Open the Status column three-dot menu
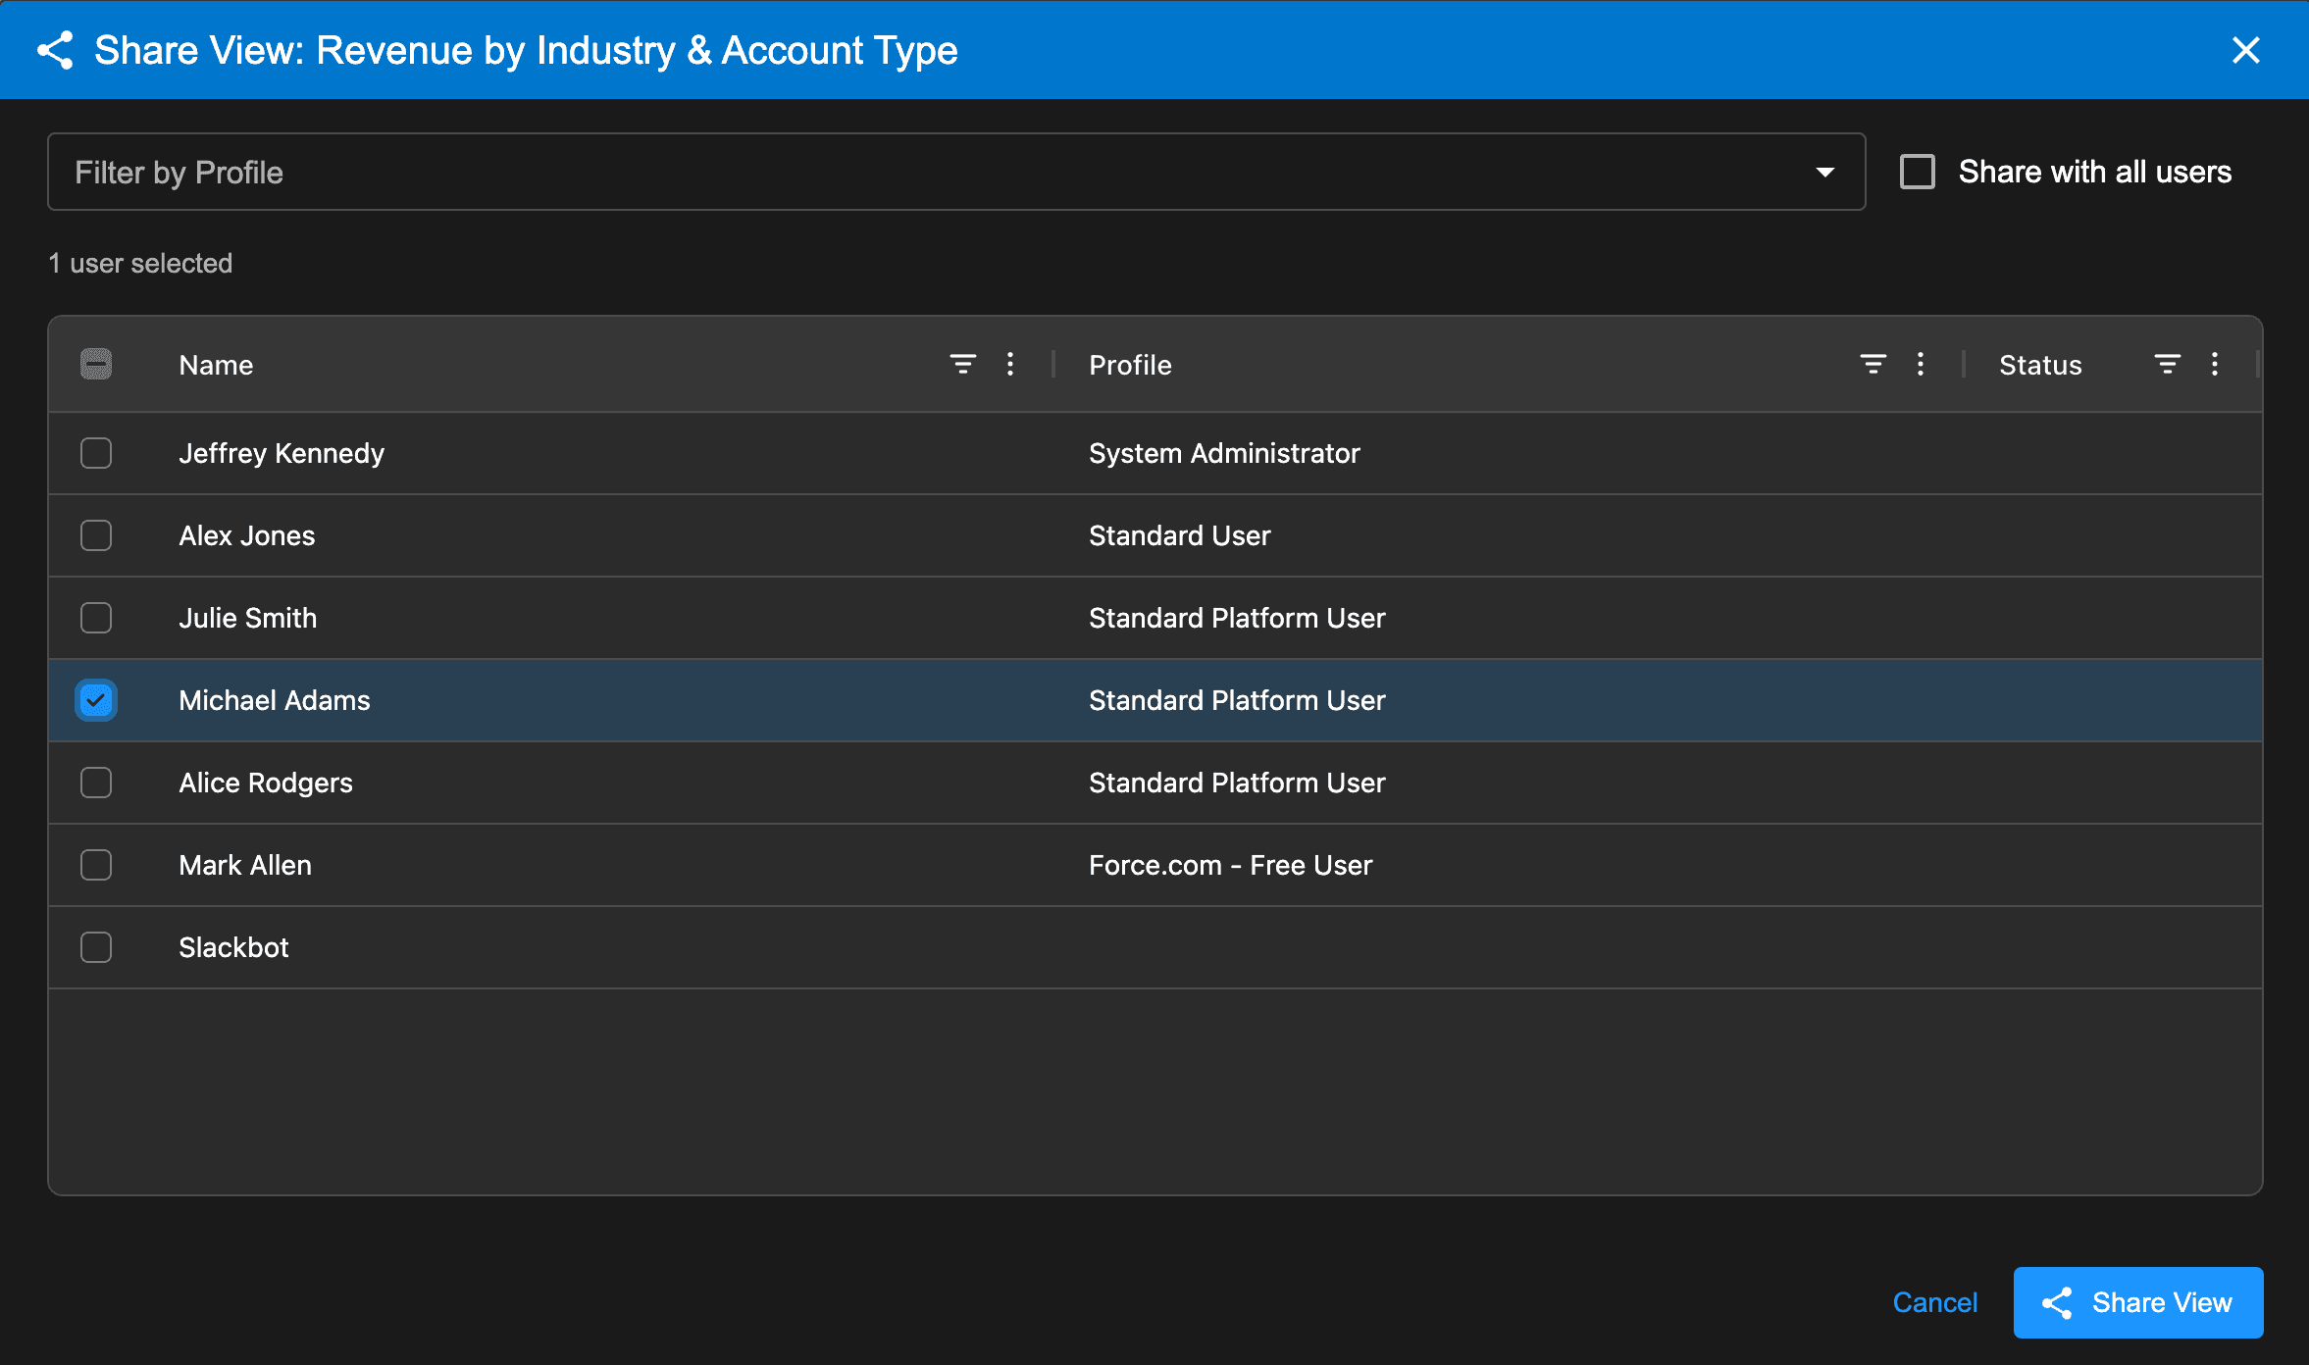Viewport: 2309px width, 1365px height. pyautogui.click(x=2215, y=365)
